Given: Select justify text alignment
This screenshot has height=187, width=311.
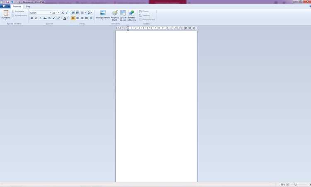Looking at the screenshot, I should pyautogui.click(x=86, y=18).
